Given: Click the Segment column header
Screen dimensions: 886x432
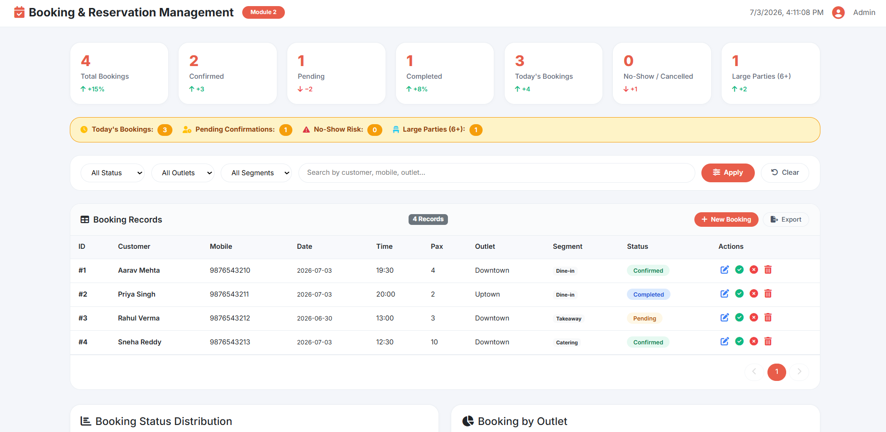Looking at the screenshot, I should point(568,247).
